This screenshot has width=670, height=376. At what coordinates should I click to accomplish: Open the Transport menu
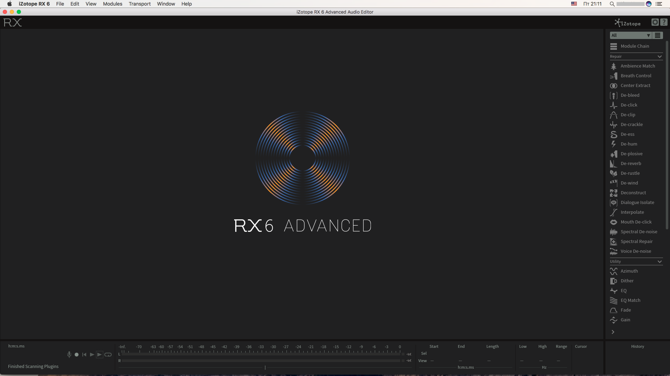coord(140,4)
